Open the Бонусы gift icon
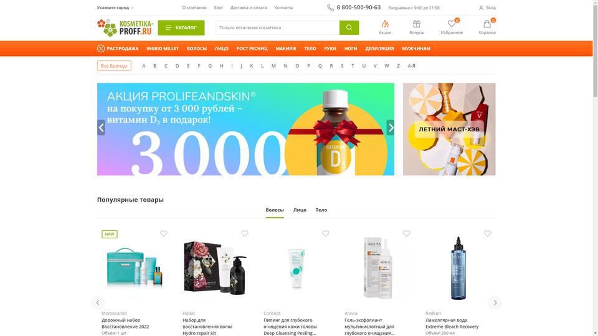The width and height of the screenshot is (598, 336). click(x=417, y=24)
